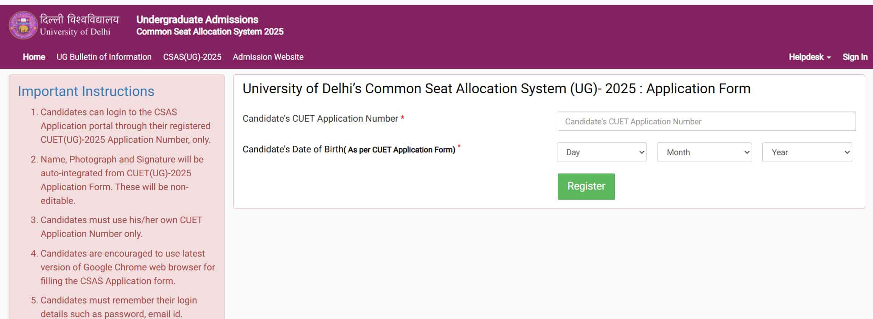Click the Undergraduate Admissions header title
Image resolution: width=873 pixels, height=319 pixels.
tap(197, 19)
